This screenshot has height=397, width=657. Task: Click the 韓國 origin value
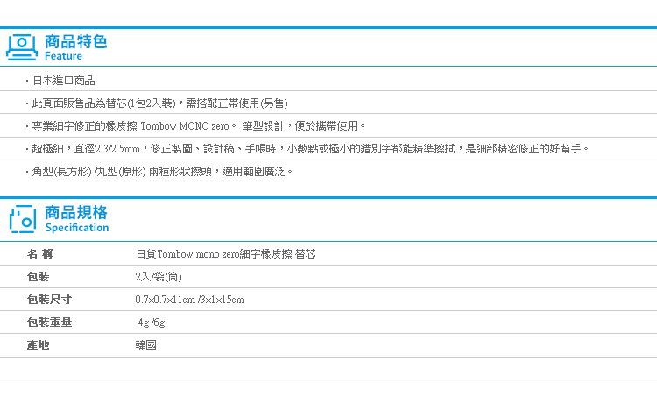coord(145,345)
